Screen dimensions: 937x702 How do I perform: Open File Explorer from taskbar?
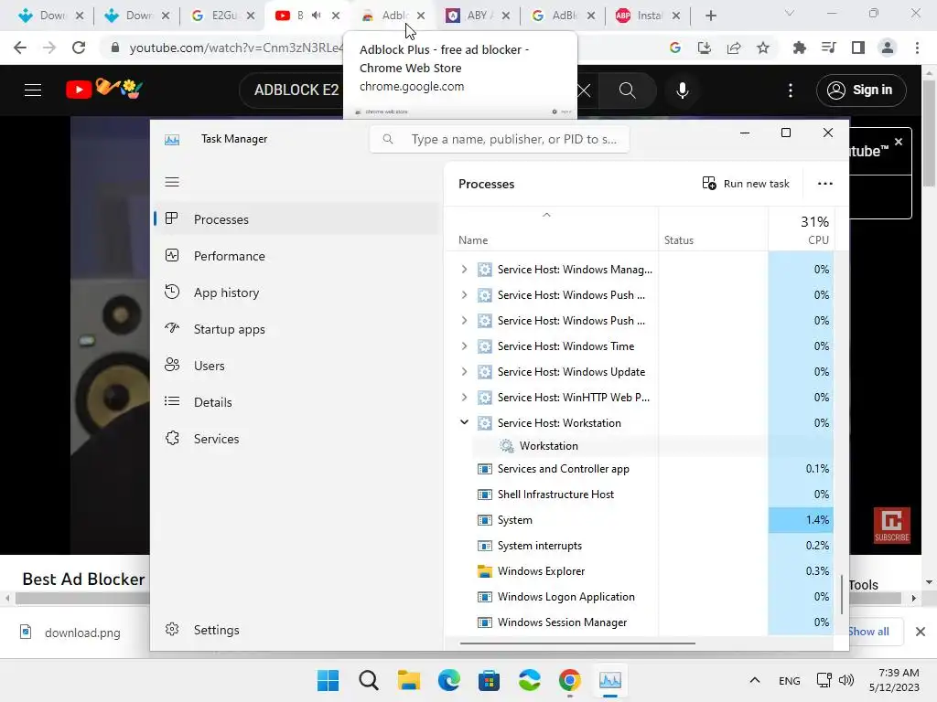(x=409, y=680)
